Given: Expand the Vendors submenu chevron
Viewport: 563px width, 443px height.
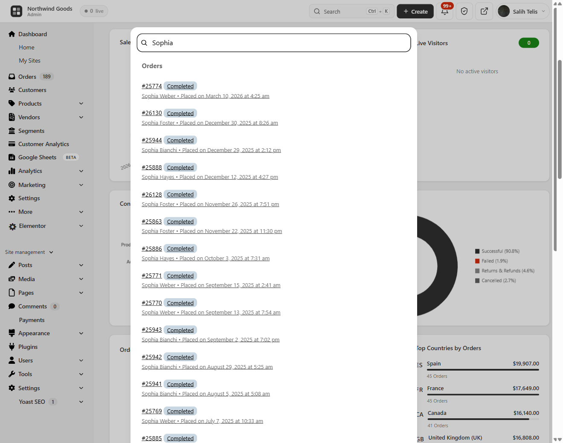Looking at the screenshot, I should point(81,117).
